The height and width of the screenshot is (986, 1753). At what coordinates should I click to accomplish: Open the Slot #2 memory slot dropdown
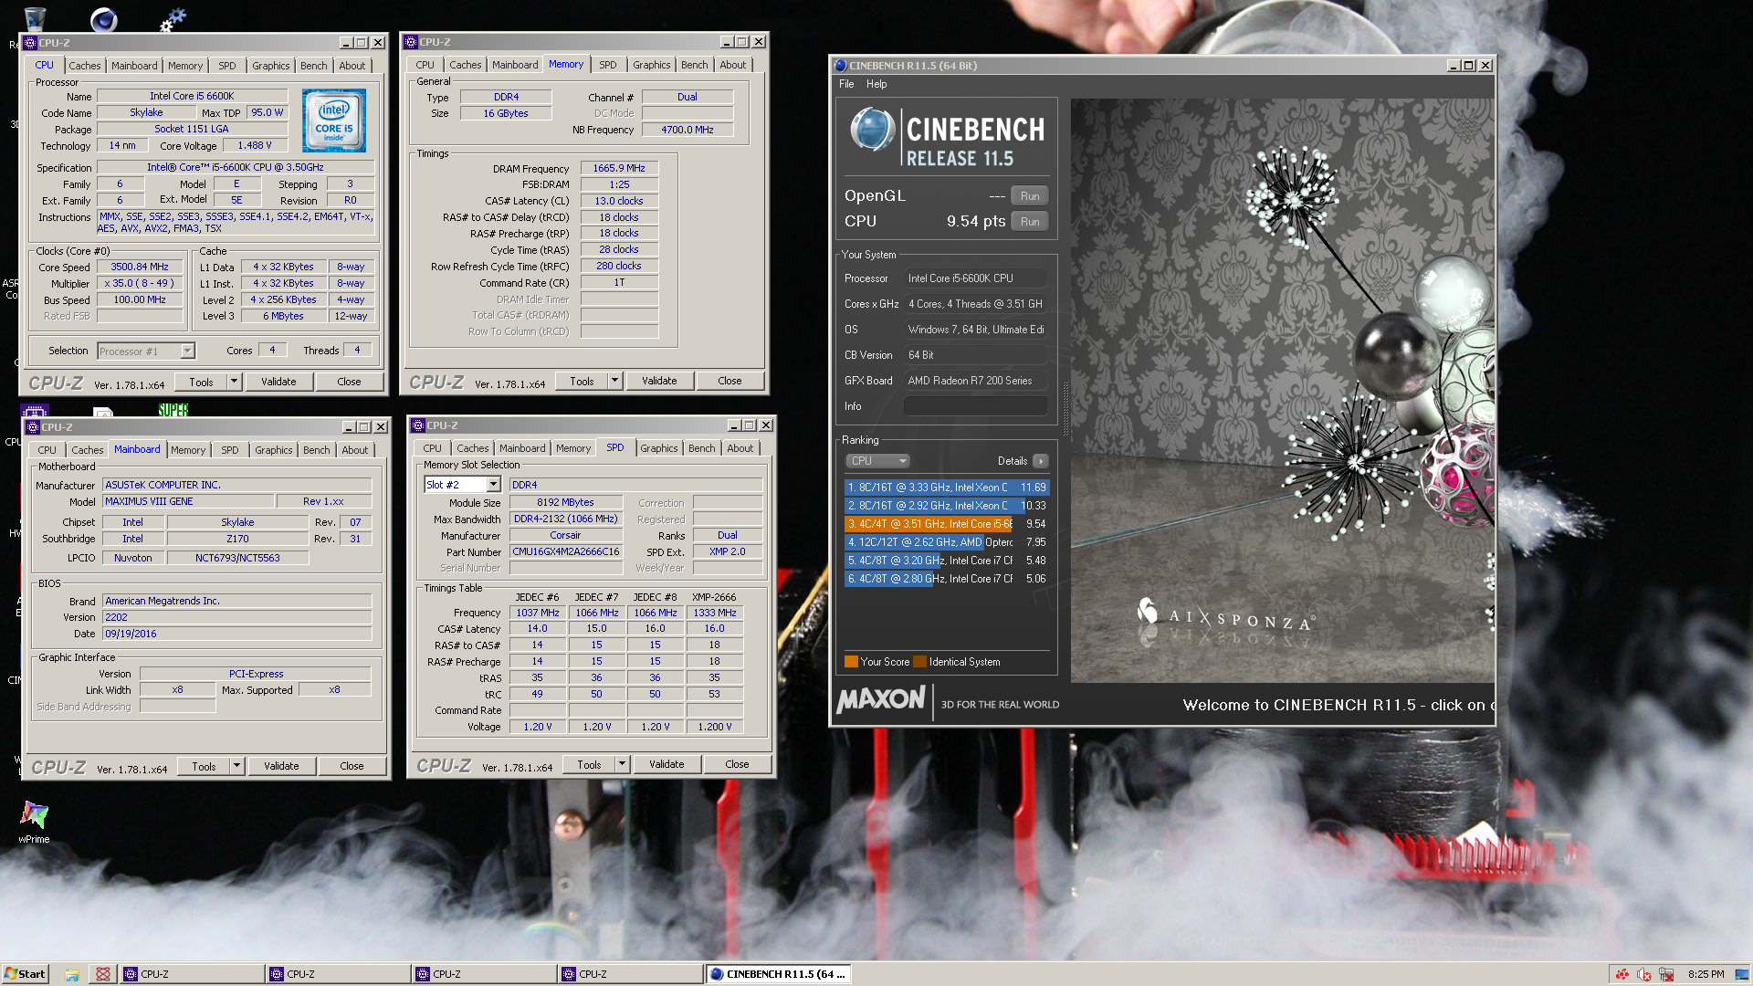coord(493,485)
